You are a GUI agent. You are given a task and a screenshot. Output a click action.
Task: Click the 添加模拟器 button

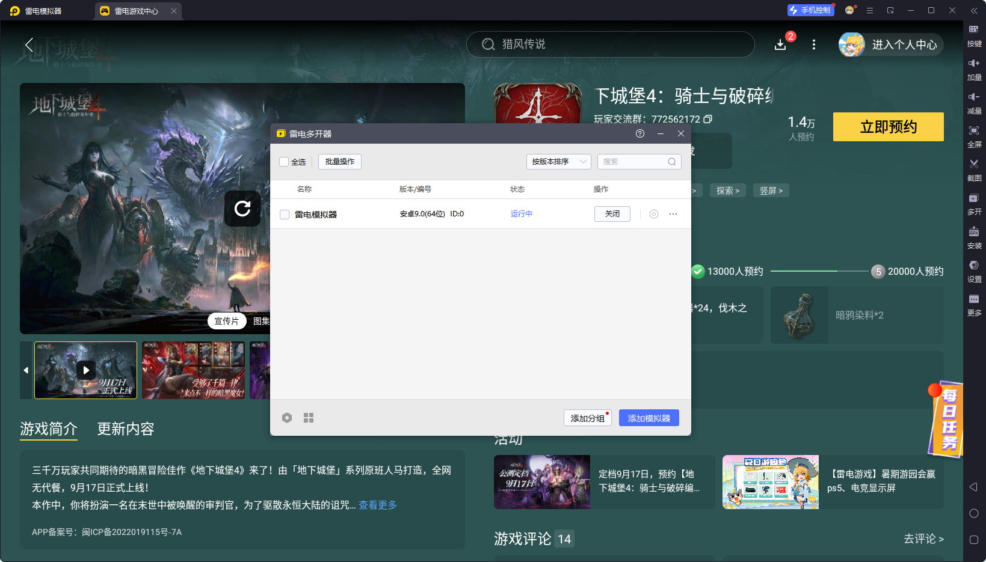pos(649,418)
